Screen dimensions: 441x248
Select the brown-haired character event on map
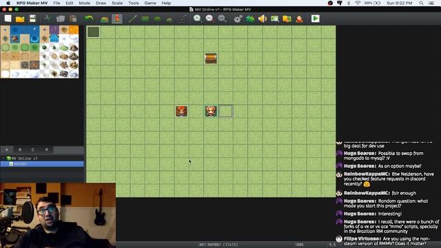[211, 111]
